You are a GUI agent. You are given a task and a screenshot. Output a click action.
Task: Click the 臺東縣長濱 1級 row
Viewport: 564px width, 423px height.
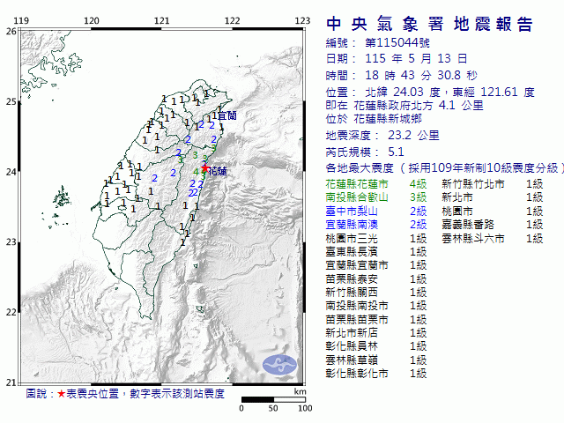pos(376,252)
